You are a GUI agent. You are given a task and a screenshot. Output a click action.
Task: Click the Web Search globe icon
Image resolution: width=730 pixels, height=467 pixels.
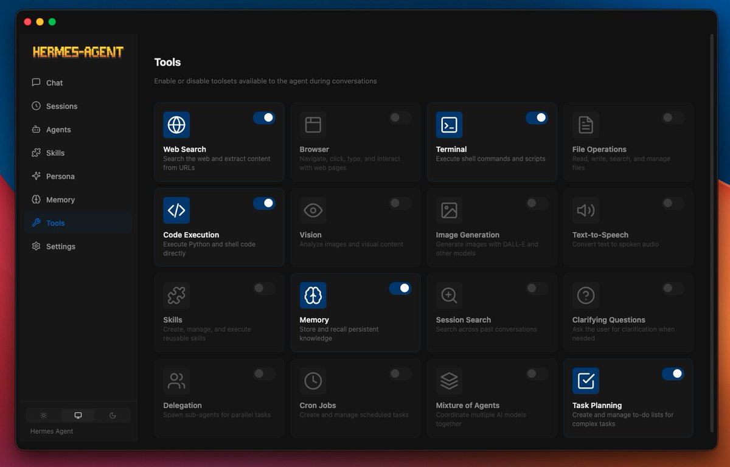(x=176, y=125)
